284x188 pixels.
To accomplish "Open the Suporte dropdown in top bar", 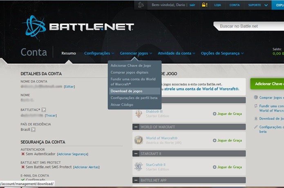I will pyautogui.click(x=258, y=5).
